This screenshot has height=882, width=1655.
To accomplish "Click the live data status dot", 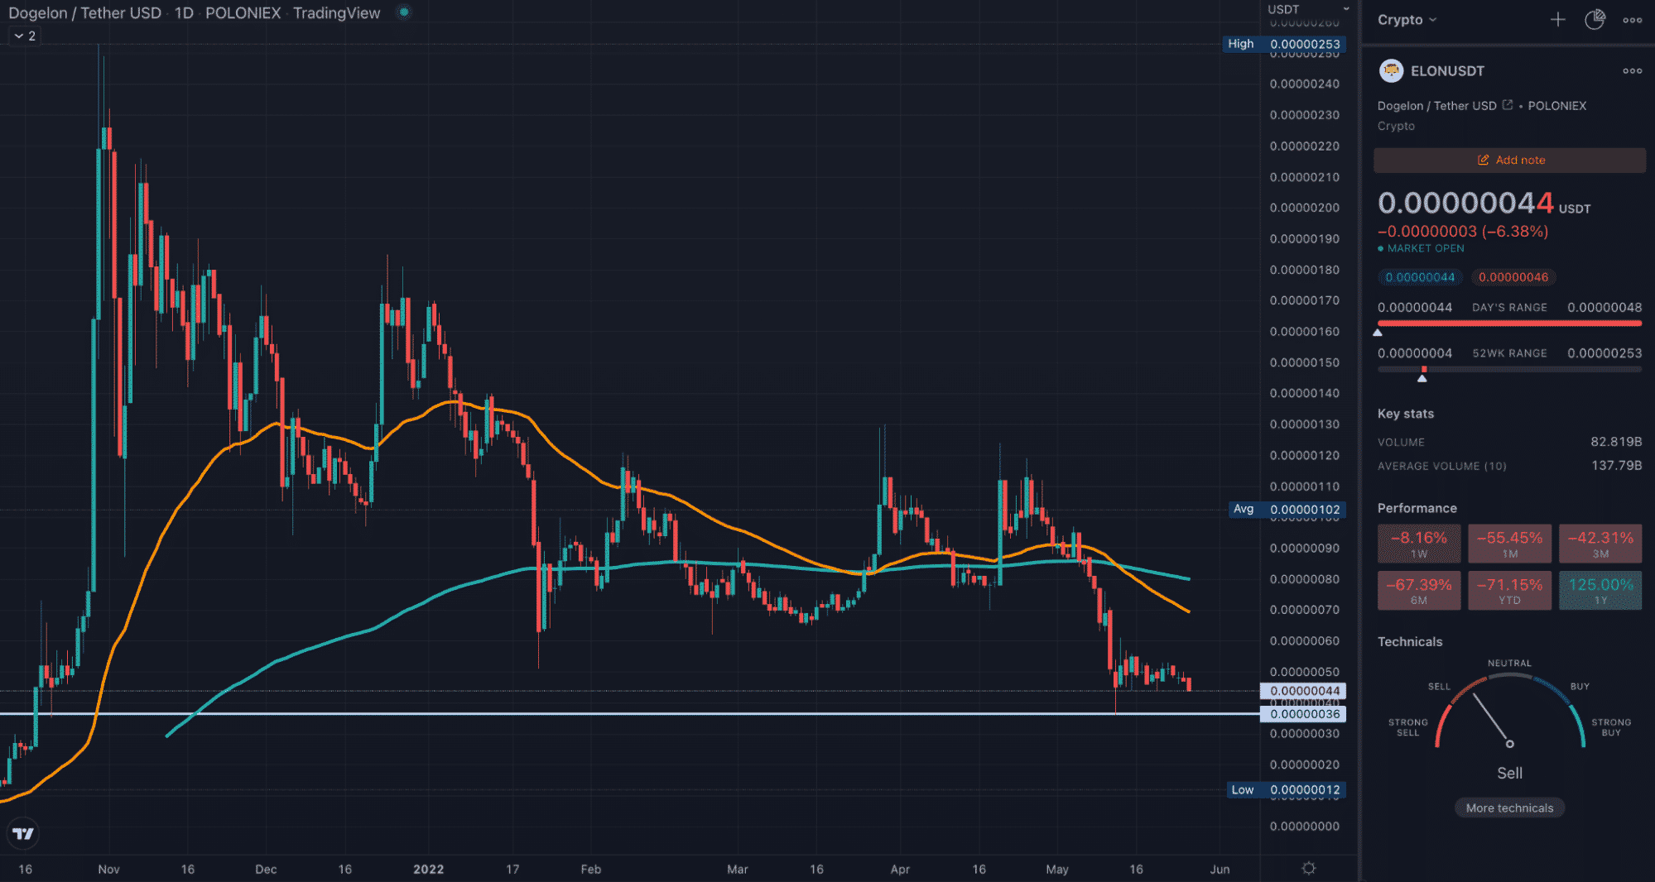I will tap(404, 12).
